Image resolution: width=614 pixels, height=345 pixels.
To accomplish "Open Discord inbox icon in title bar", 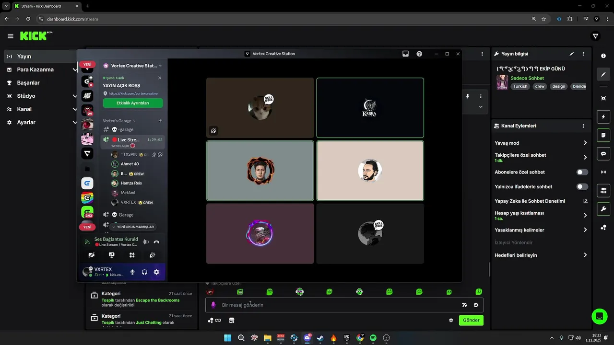I will [405, 54].
